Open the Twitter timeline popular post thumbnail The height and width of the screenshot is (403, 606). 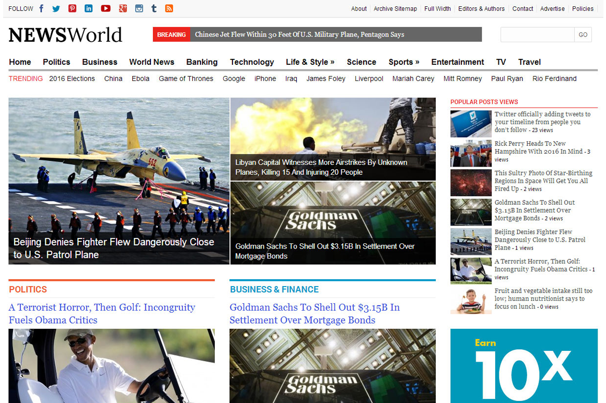point(471,124)
